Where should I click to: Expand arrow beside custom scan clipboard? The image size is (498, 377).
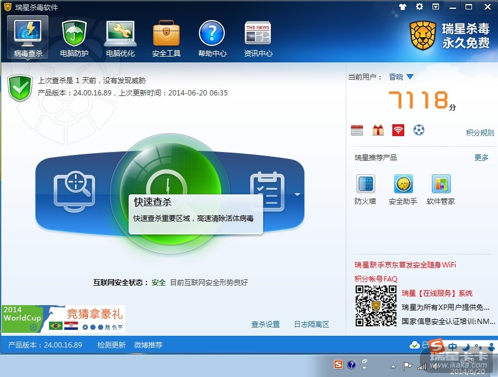pos(297,194)
